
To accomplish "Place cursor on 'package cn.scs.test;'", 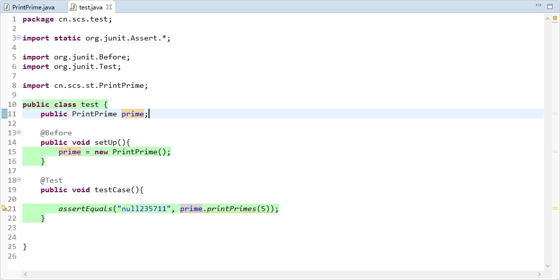I will 67,19.
